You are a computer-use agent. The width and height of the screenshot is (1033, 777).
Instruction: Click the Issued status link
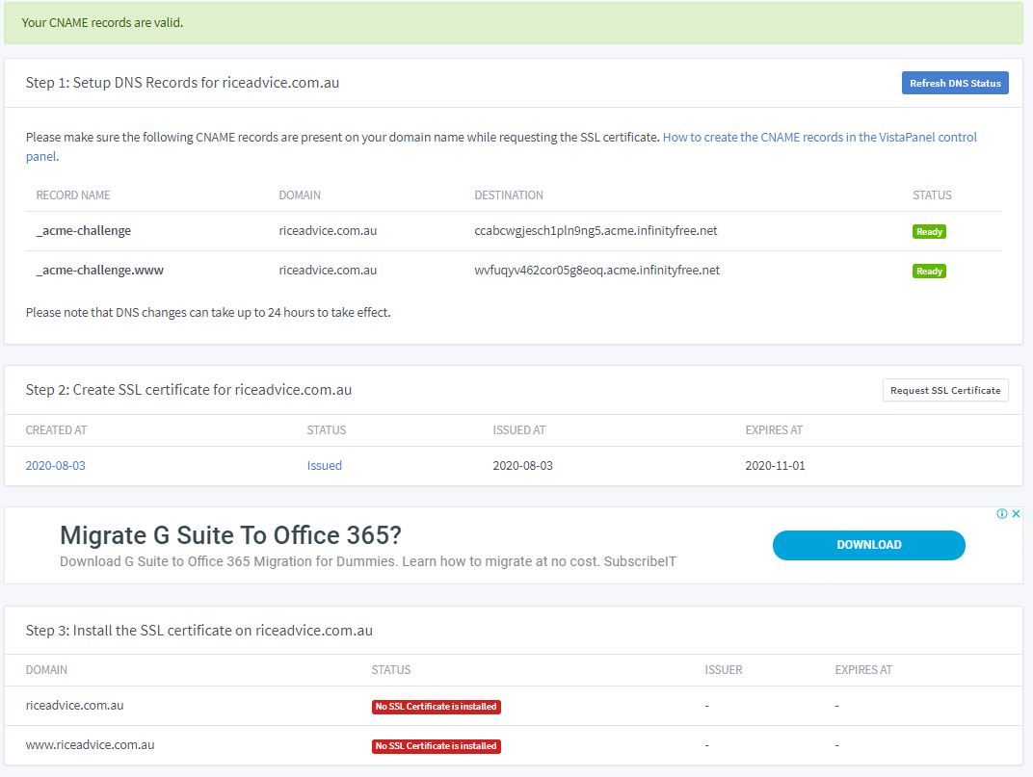click(325, 465)
